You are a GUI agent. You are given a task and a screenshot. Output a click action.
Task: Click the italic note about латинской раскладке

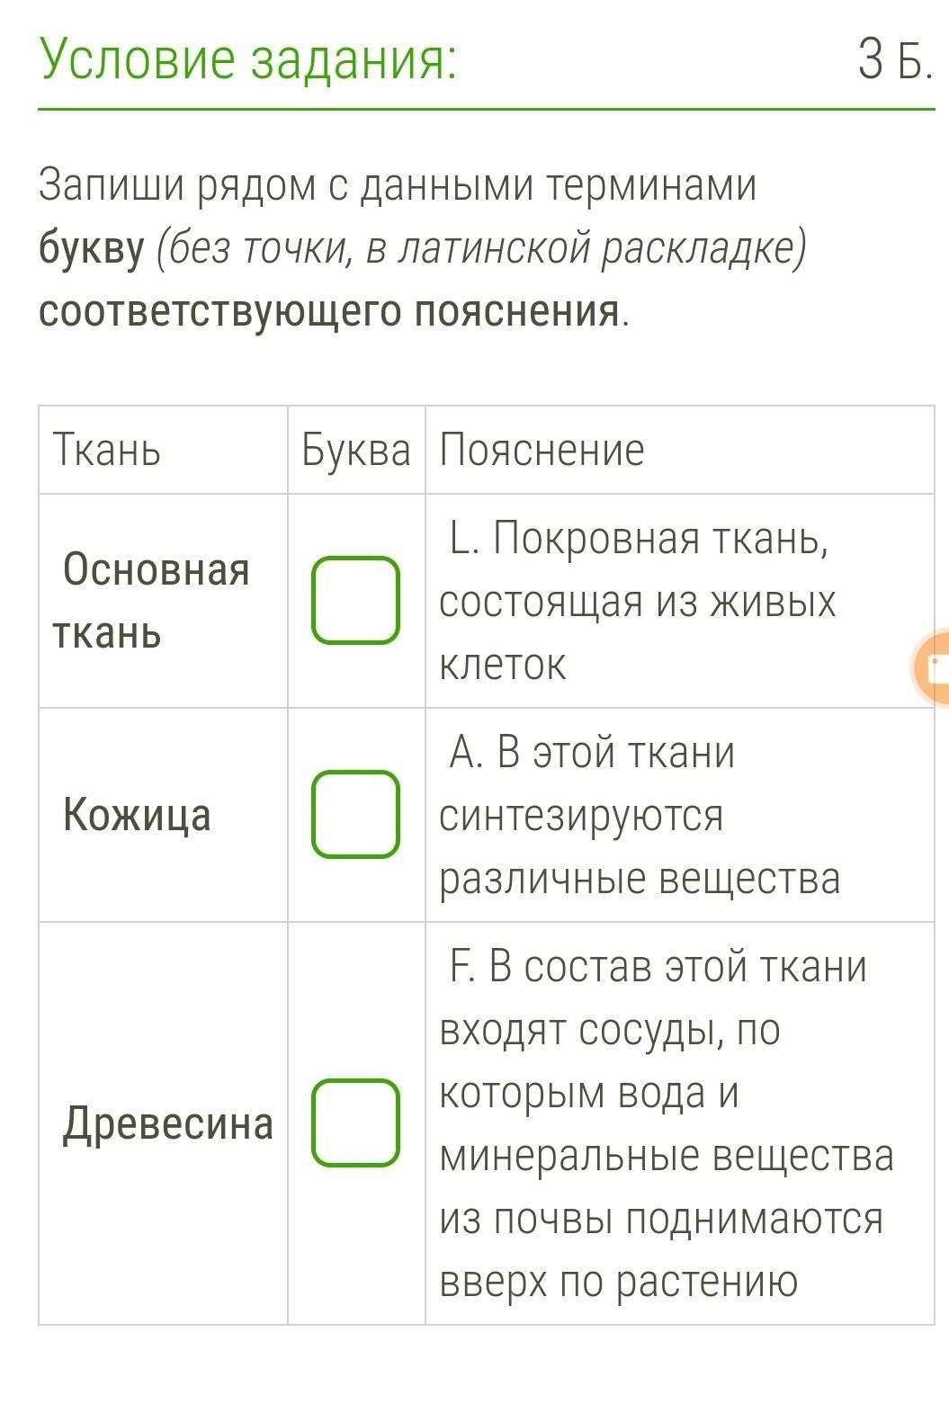tap(480, 249)
